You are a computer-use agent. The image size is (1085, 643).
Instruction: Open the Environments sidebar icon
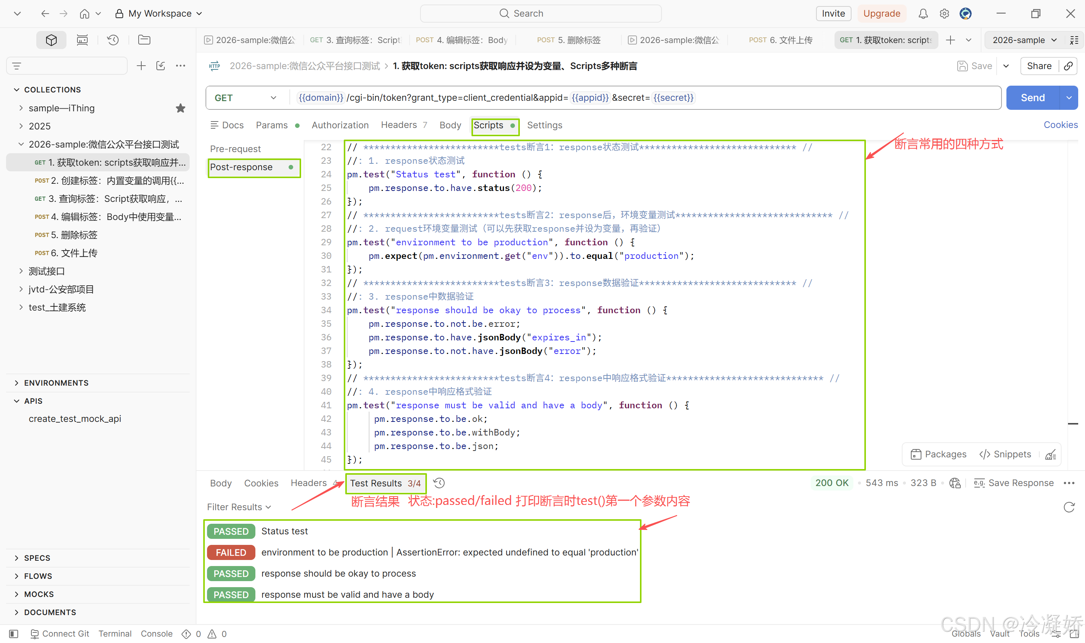[x=82, y=40]
